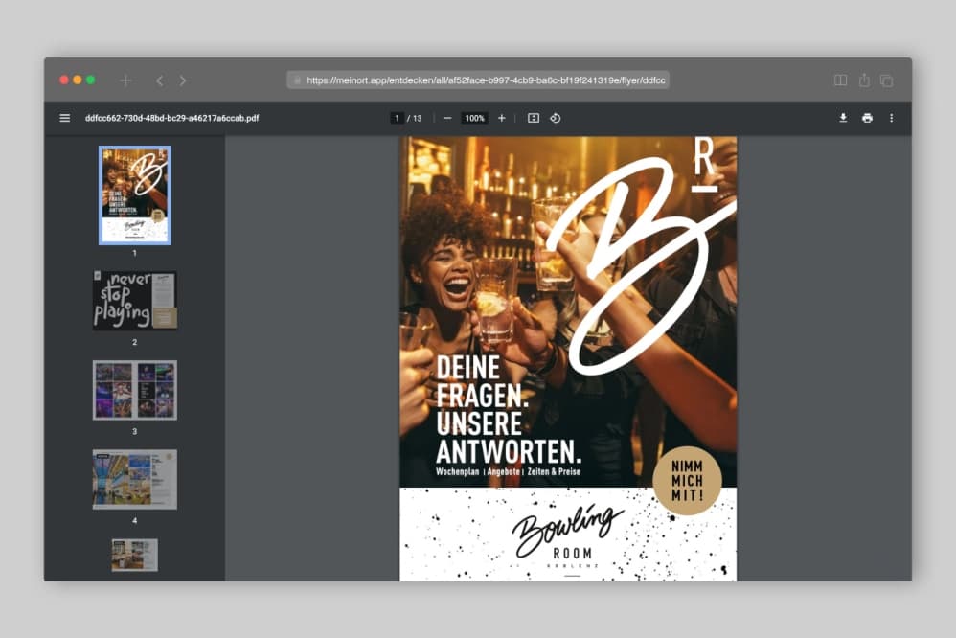Select page 1 thumbnail
The image size is (956, 638).
[x=135, y=195]
